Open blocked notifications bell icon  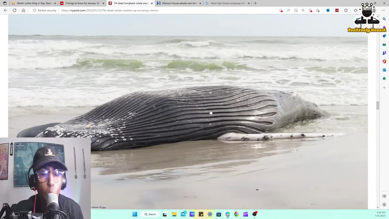coord(281,10)
